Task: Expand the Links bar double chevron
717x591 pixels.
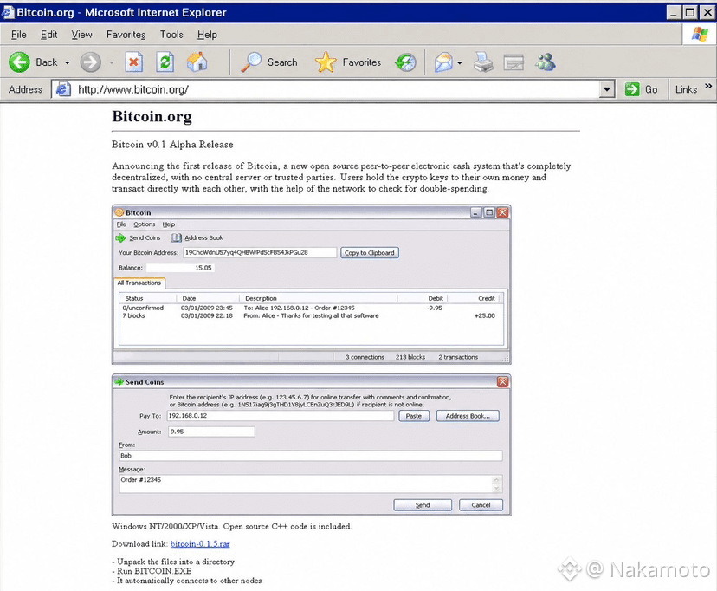Action: (x=708, y=86)
